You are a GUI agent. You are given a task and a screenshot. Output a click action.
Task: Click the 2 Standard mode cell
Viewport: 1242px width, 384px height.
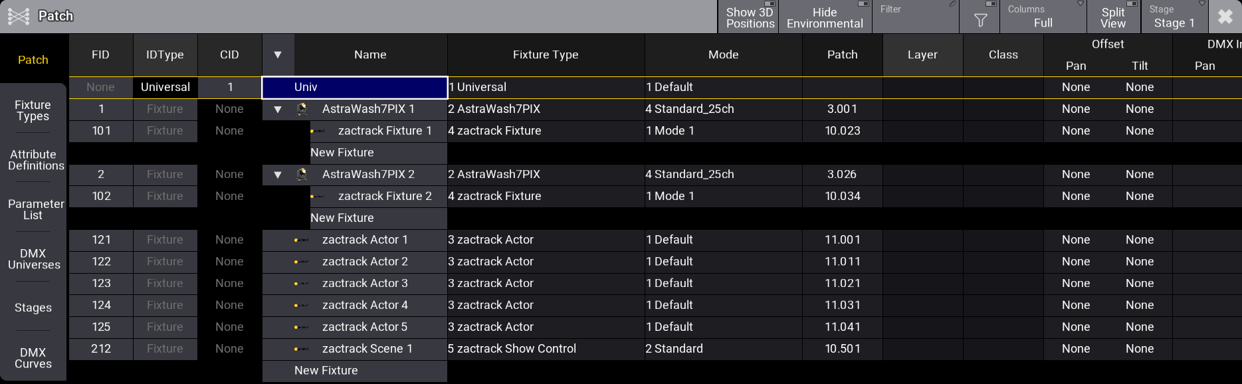coord(724,349)
